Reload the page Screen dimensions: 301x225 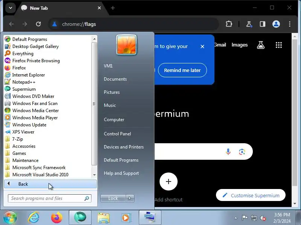click(x=38, y=24)
